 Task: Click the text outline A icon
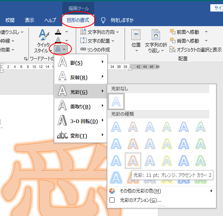coord(58,40)
